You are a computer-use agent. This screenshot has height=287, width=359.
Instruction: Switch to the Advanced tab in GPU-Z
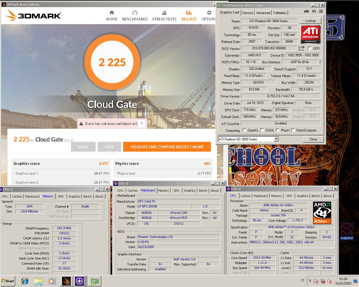click(263, 13)
